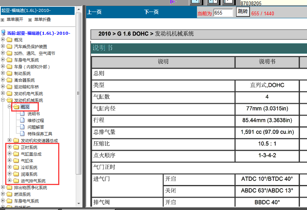The width and height of the screenshot is (307, 210).
Task: Select the 排出物质净化系统 tree label
Action: [31, 188]
